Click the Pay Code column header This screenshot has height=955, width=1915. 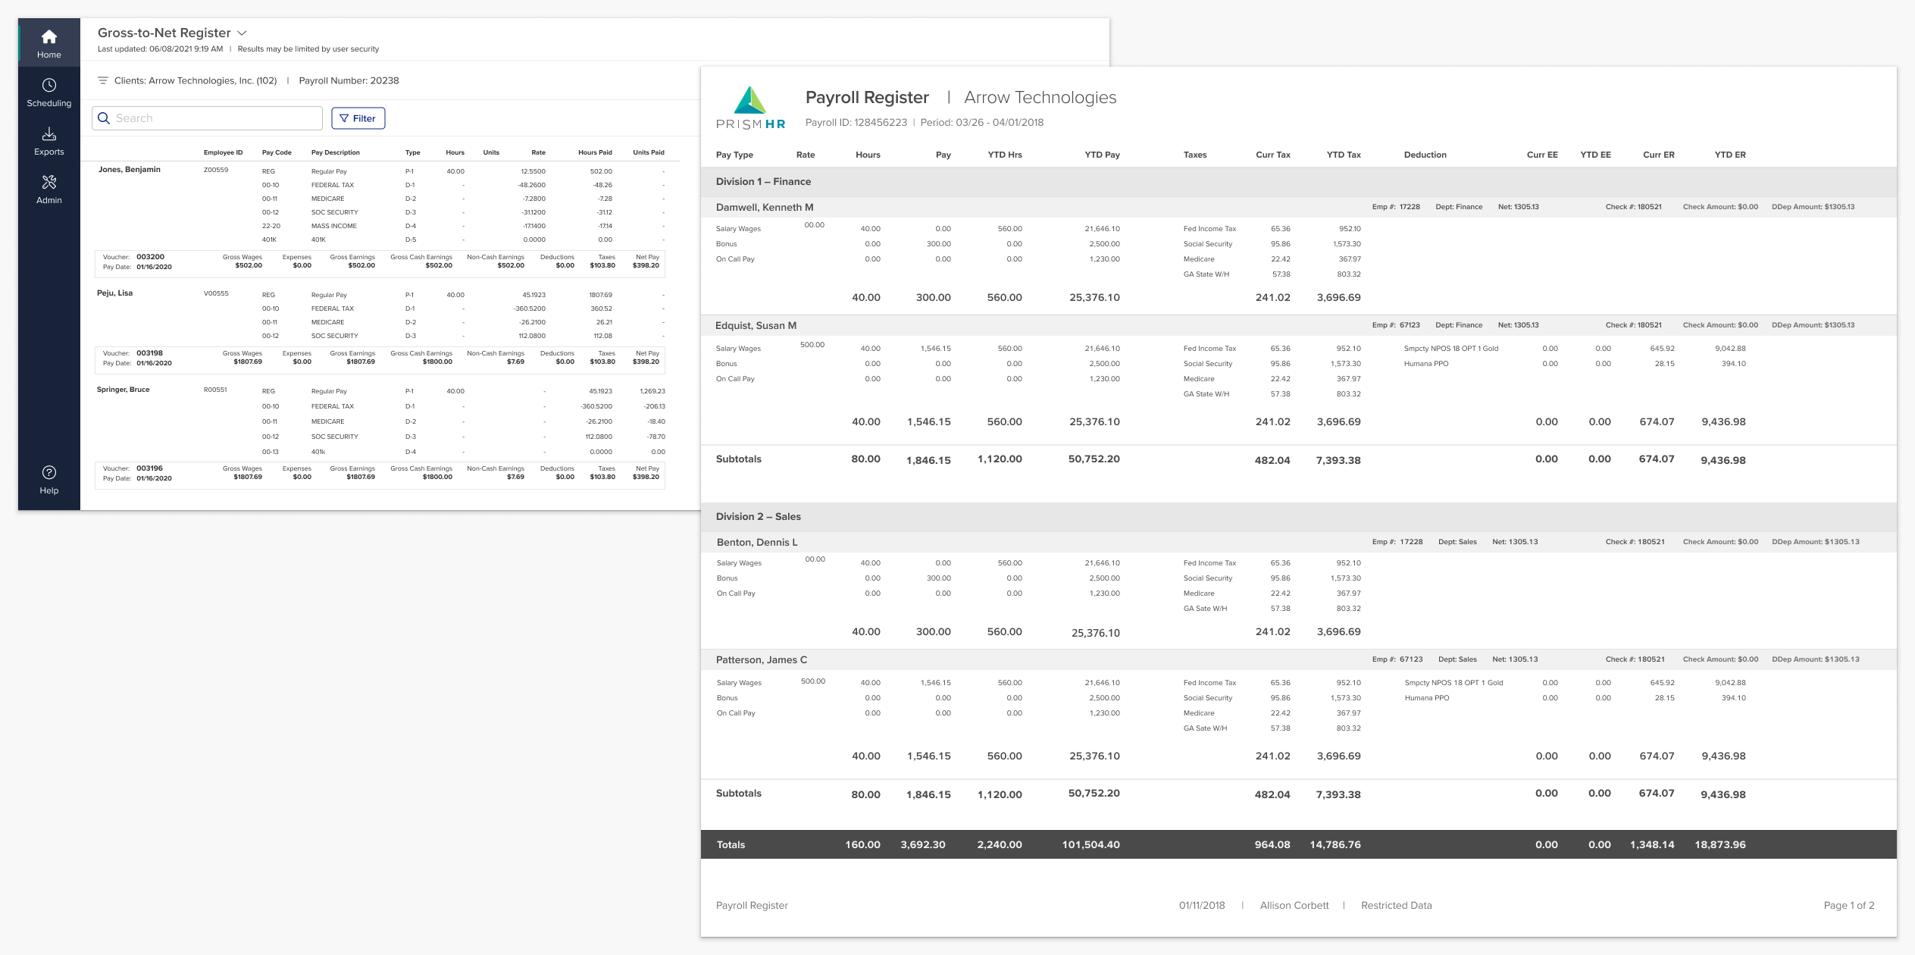277,152
